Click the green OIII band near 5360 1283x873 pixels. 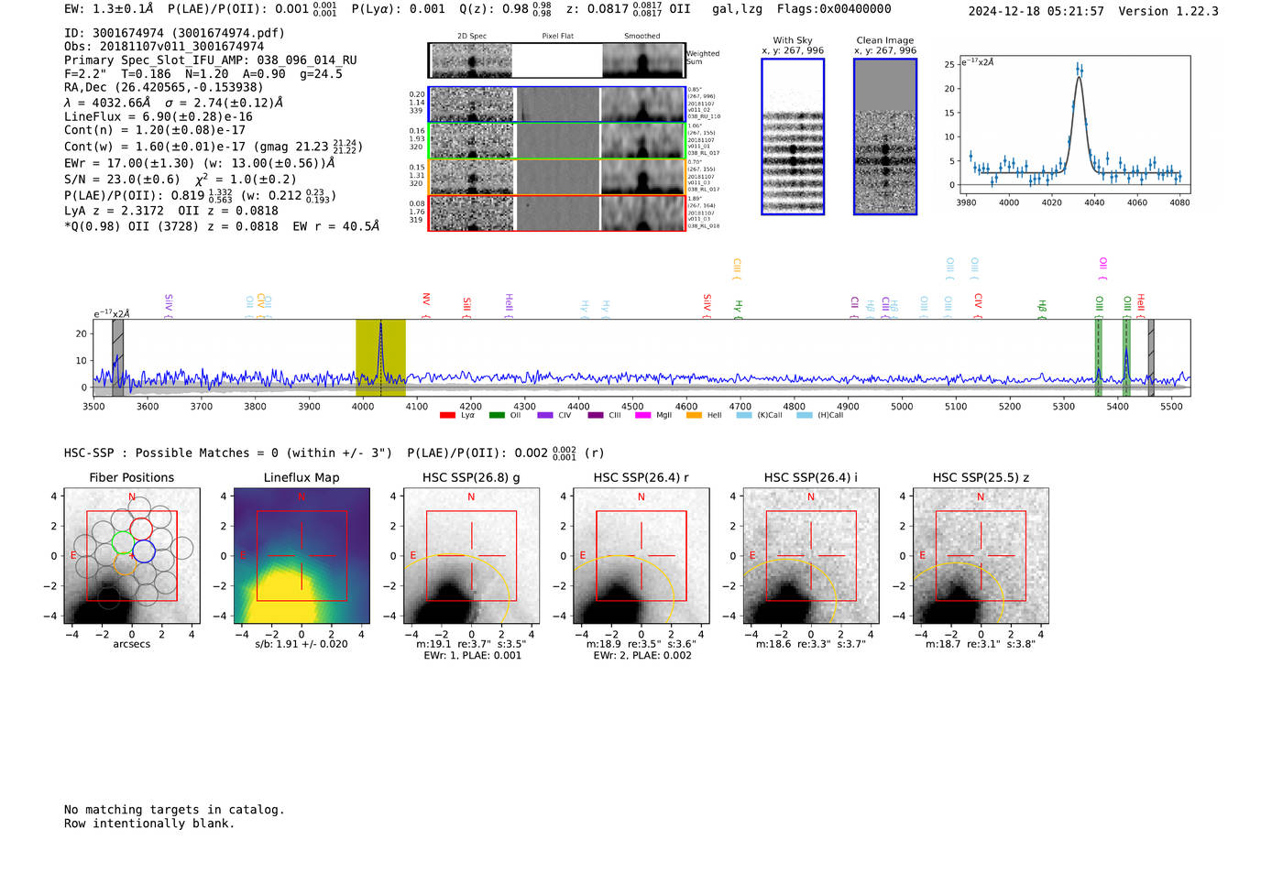click(1098, 357)
